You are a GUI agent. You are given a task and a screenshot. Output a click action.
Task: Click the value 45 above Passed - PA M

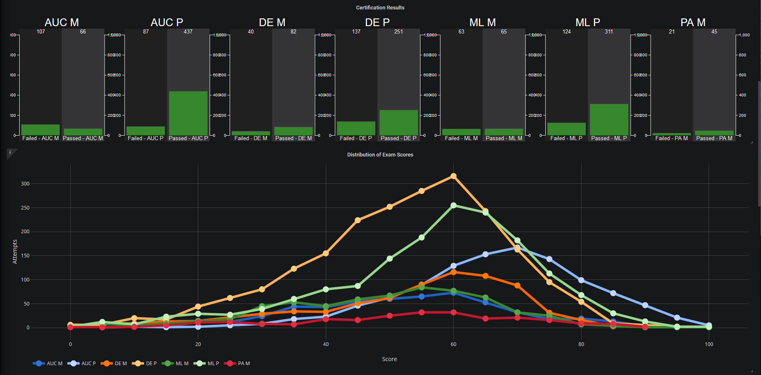tap(714, 31)
